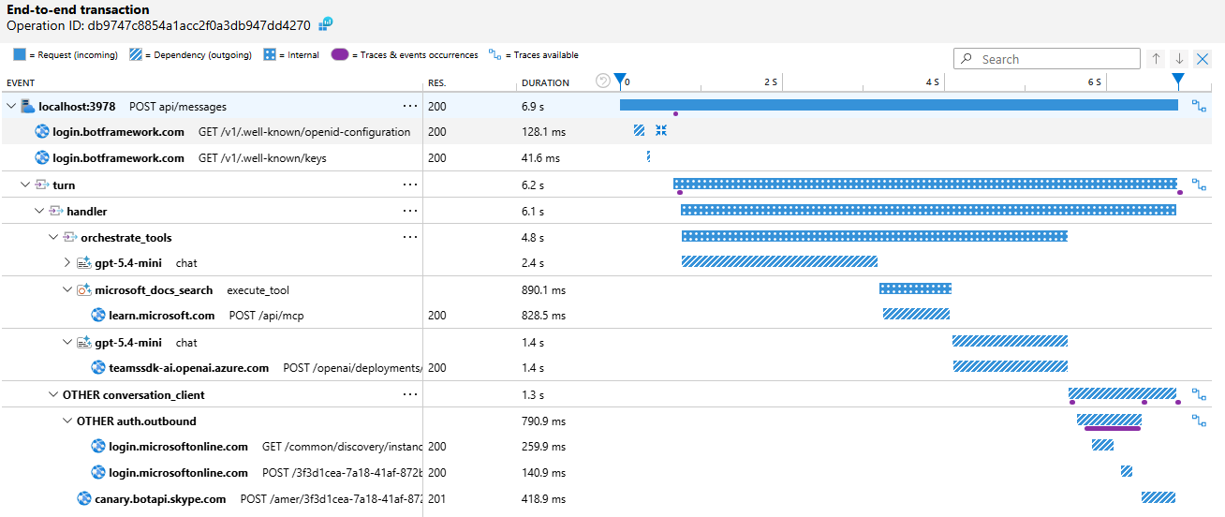Click the reset time range clock icon
This screenshot has width=1225, height=517.
(x=603, y=81)
